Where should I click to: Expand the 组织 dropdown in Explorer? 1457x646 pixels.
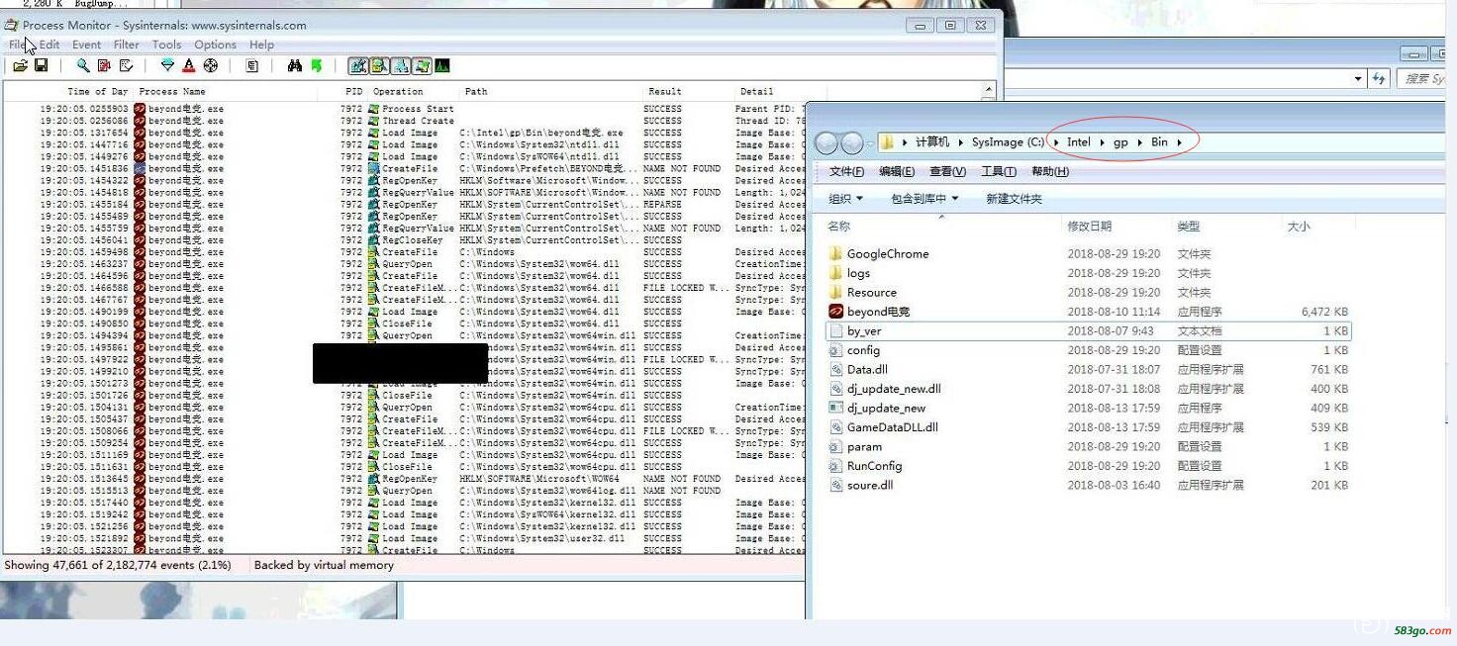(x=845, y=199)
